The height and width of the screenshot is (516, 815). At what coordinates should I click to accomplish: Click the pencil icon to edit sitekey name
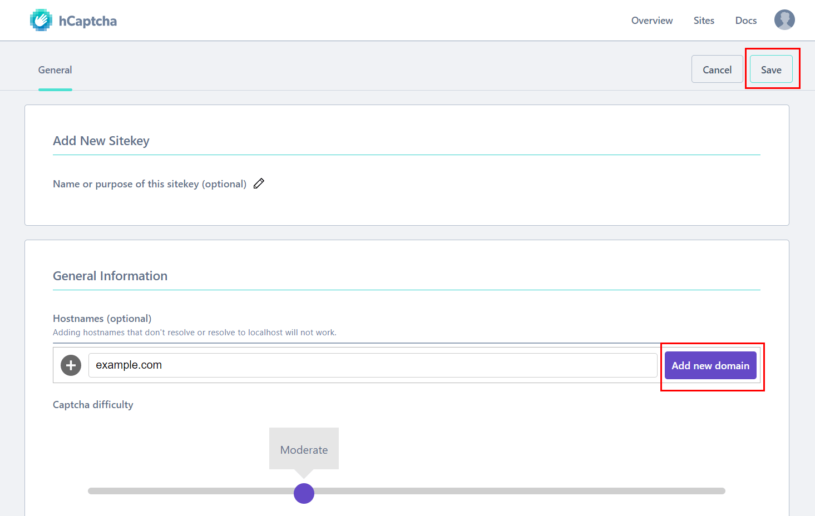259,183
